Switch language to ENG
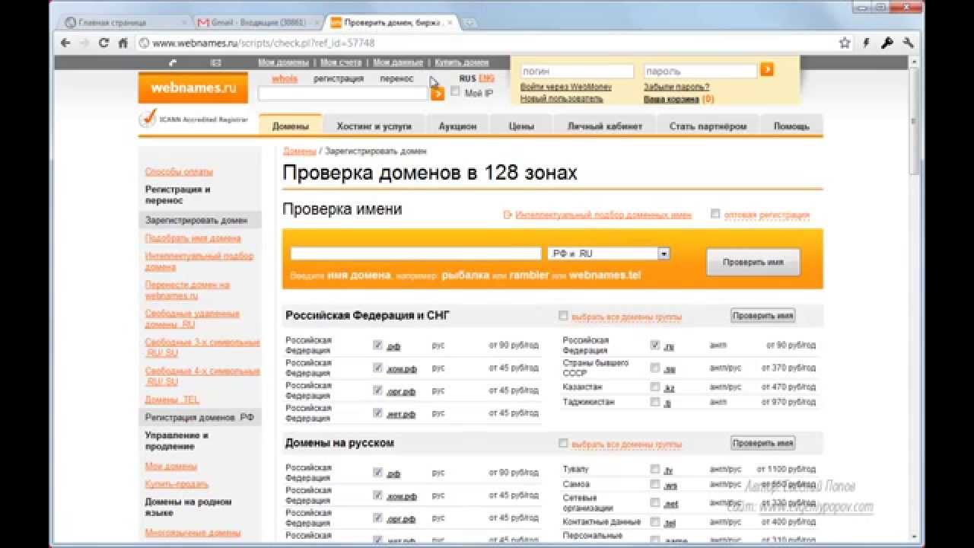Image resolution: width=974 pixels, height=548 pixels. pyautogui.click(x=486, y=78)
